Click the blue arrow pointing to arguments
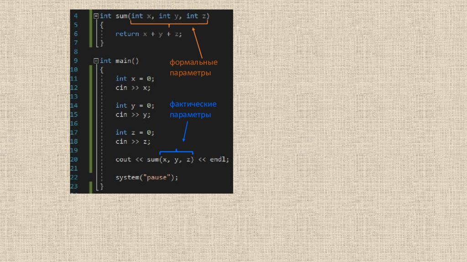 tap(185, 131)
